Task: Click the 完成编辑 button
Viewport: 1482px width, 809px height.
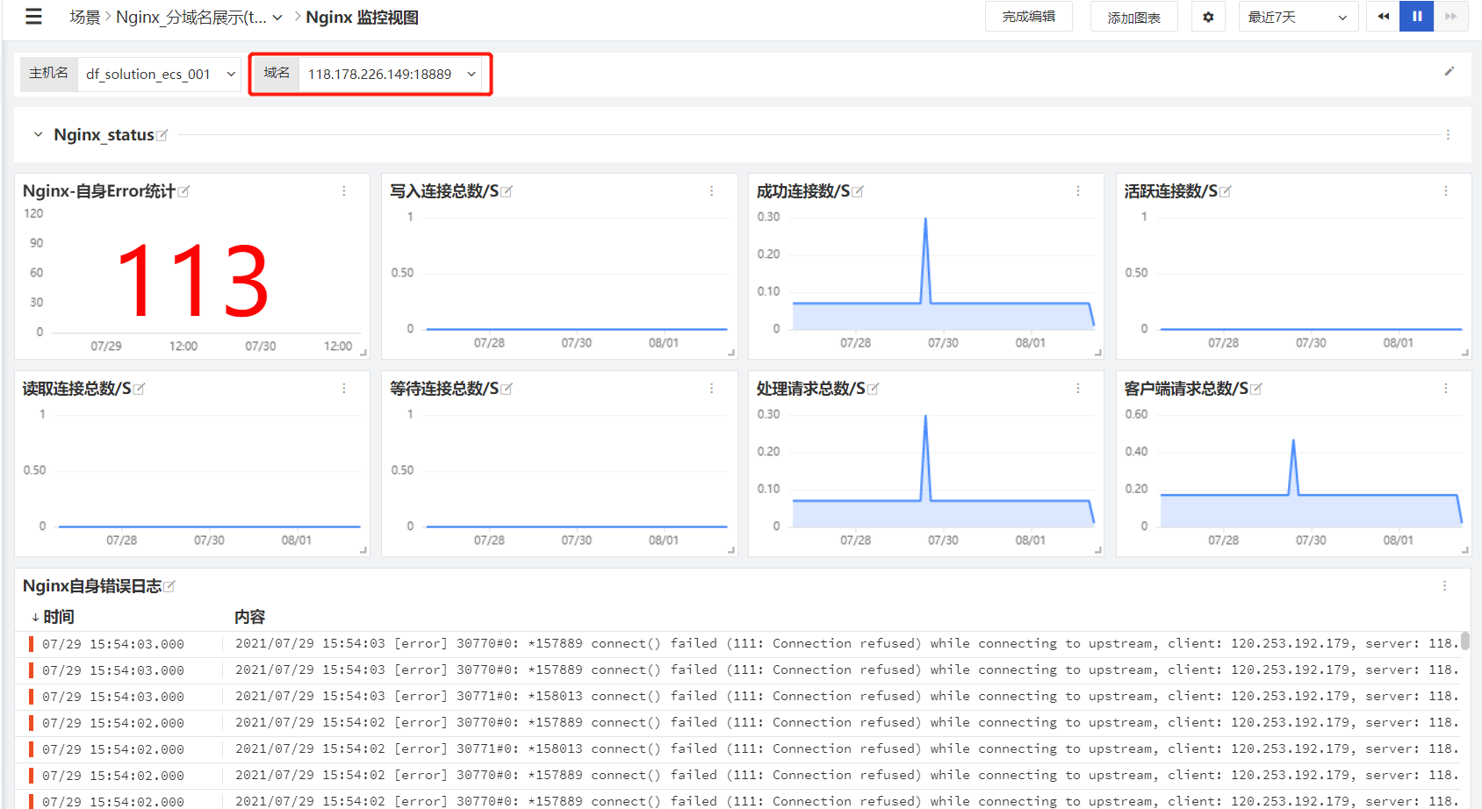Action: click(1029, 17)
